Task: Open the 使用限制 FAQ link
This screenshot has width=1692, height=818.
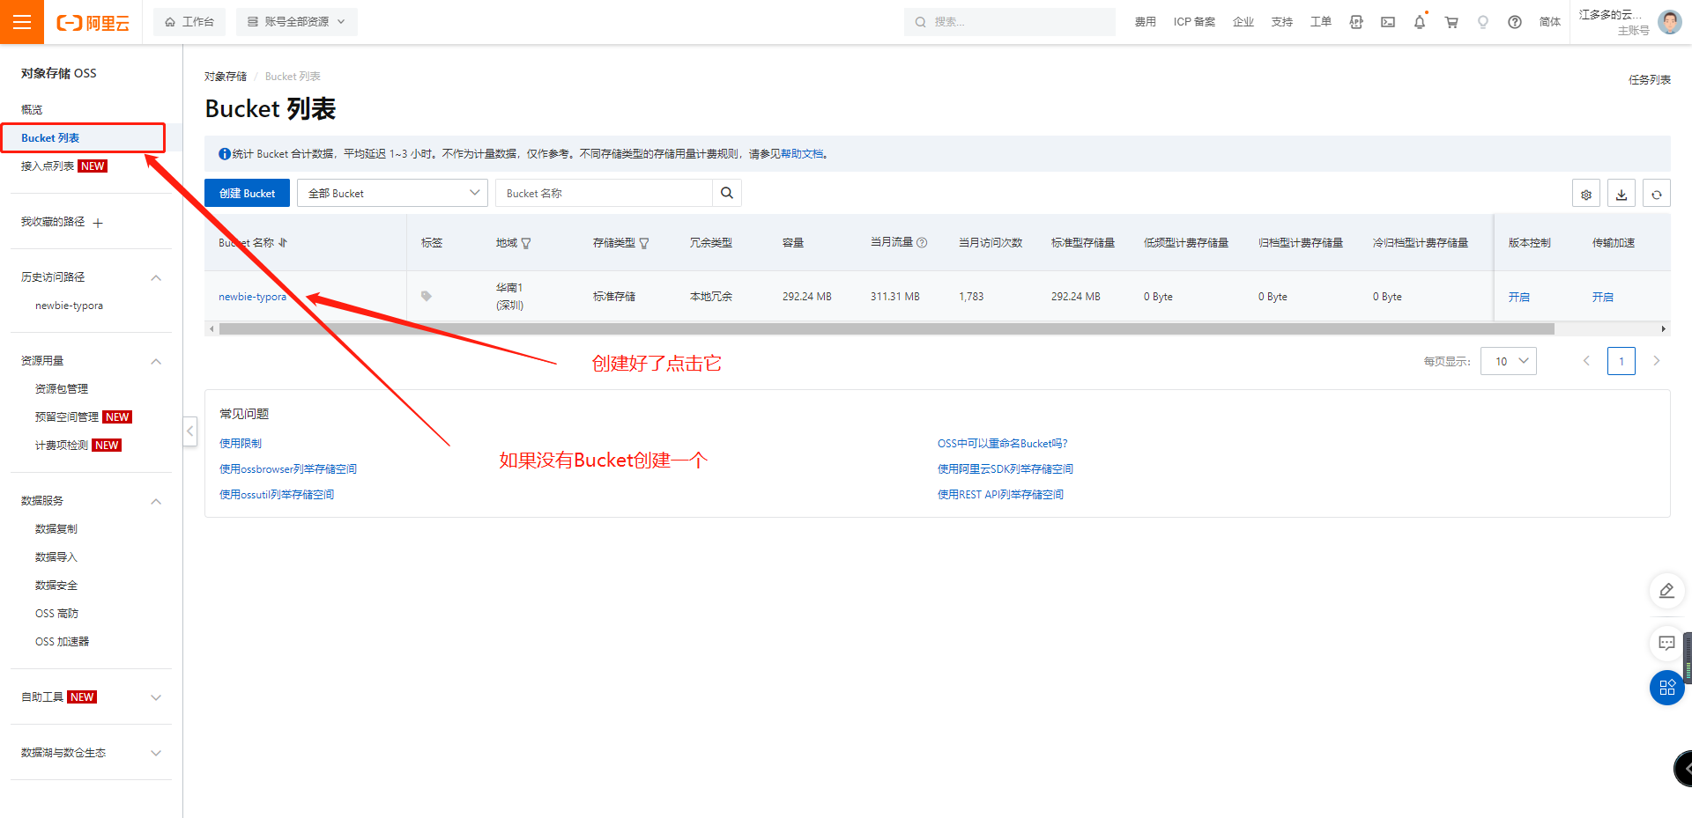Action: (x=241, y=444)
